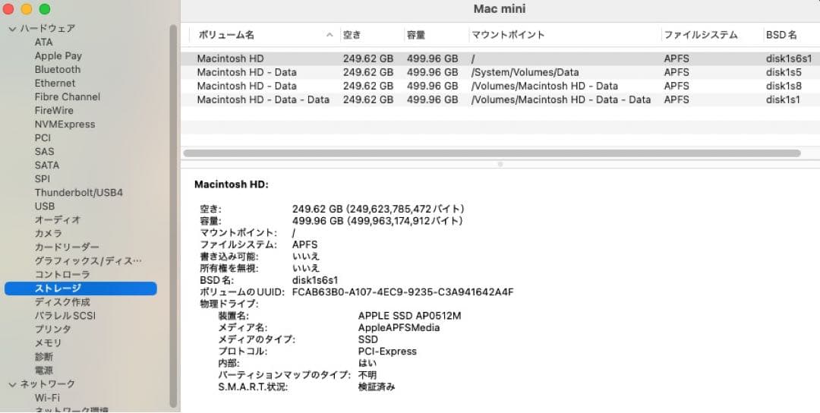Image resolution: width=820 pixels, height=413 pixels.
Task: Select SATA in the sidebar
Action: [x=47, y=166]
